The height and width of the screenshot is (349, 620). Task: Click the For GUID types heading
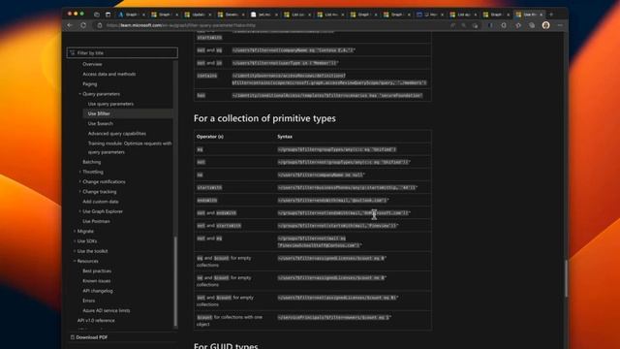point(226,345)
